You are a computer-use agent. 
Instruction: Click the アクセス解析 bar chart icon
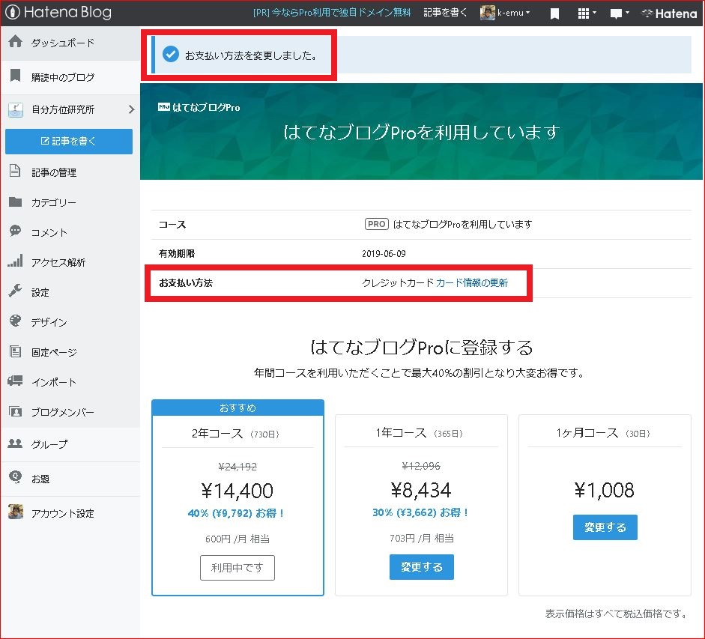pos(15,261)
